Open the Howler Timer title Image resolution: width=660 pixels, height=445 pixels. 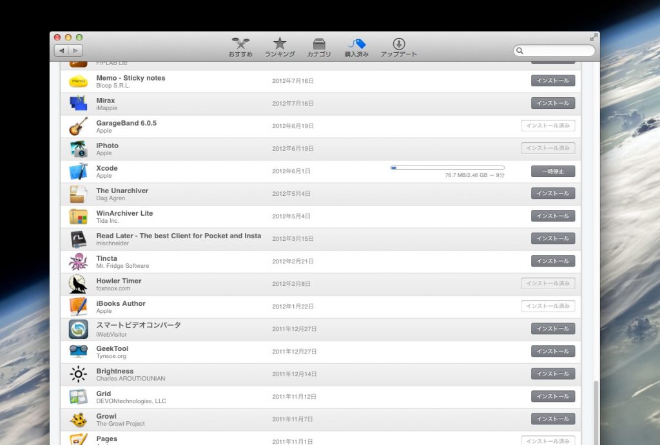(x=119, y=281)
